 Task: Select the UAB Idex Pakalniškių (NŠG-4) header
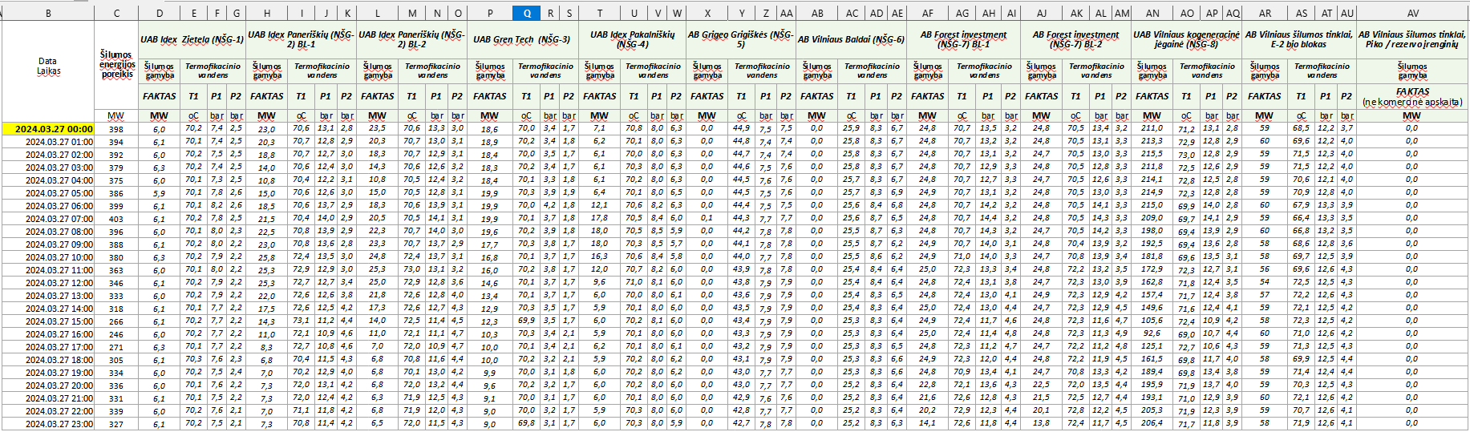click(632, 39)
